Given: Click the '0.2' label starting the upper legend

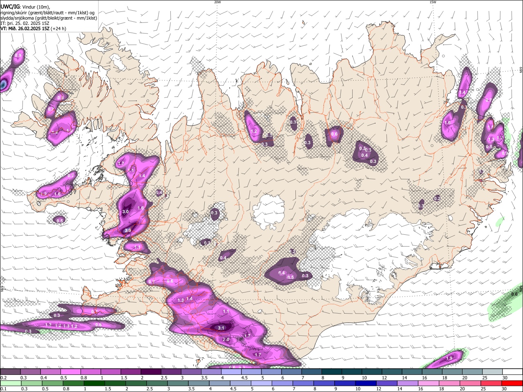Looking at the screenshot, I should (4, 378).
